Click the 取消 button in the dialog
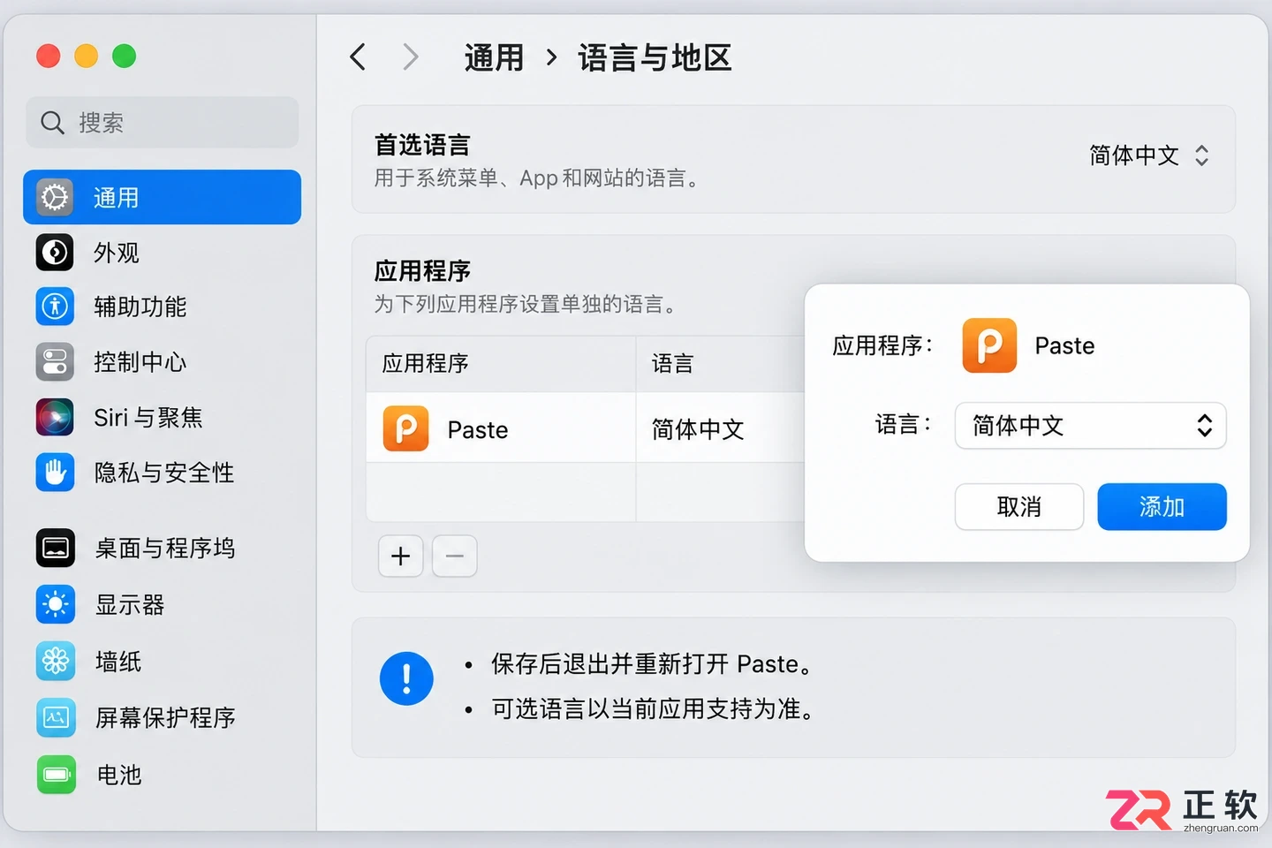 click(1019, 507)
